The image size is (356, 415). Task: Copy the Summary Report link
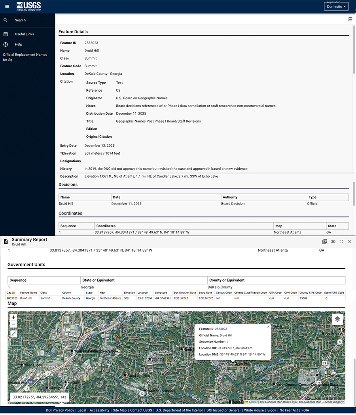(333, 241)
